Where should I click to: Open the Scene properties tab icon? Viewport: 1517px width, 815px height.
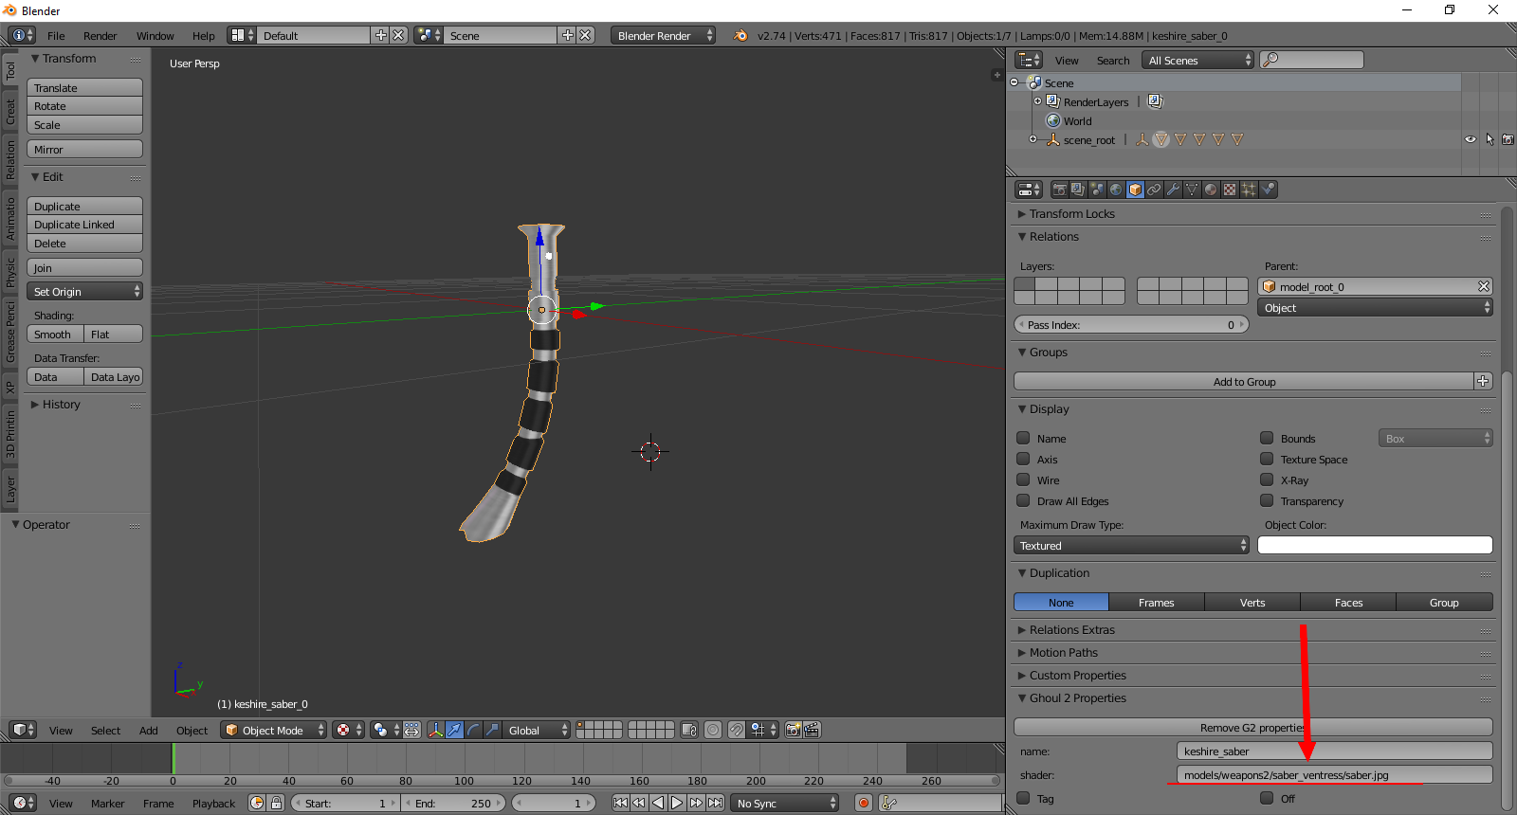pos(1097,190)
